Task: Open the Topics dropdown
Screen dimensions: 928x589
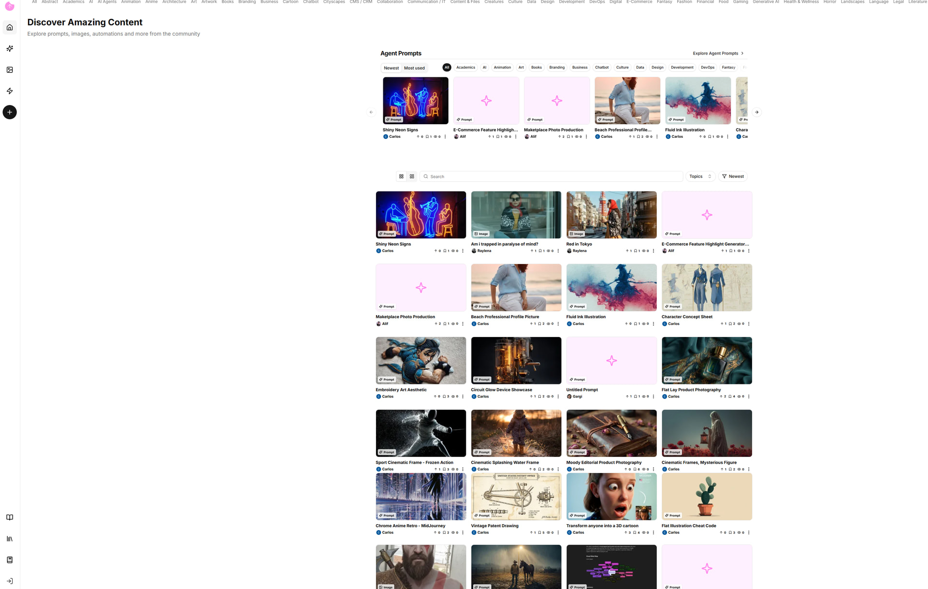Action: tap(700, 177)
